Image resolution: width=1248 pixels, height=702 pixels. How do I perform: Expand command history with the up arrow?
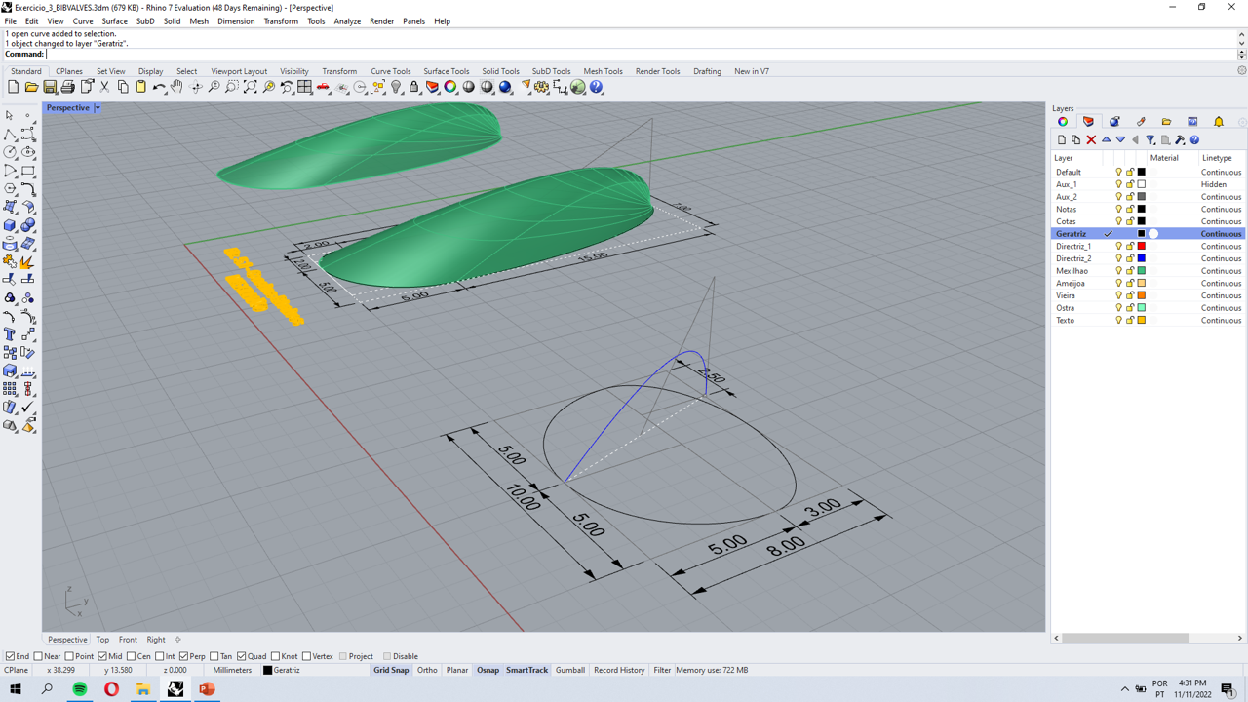click(1241, 34)
